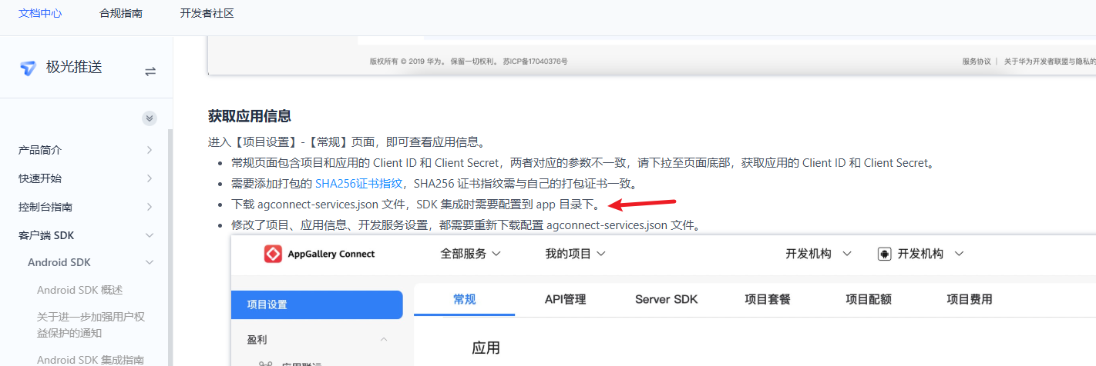Screen dimensions: 1096x366
Task: Expand the 控制台指南 section
Action: coord(86,207)
